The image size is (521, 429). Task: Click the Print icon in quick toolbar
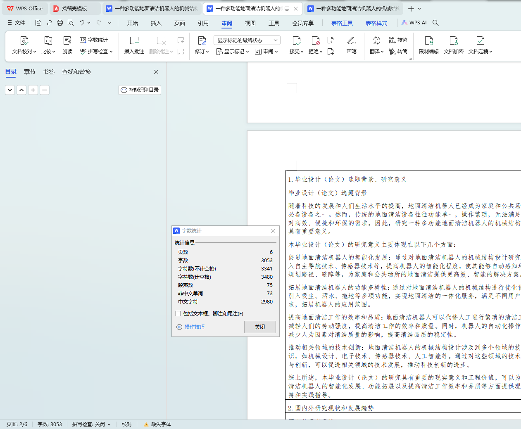pos(60,23)
